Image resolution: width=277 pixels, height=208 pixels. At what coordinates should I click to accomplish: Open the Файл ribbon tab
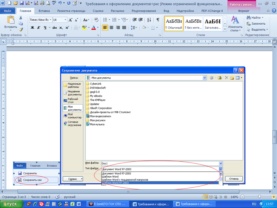coord(8,11)
